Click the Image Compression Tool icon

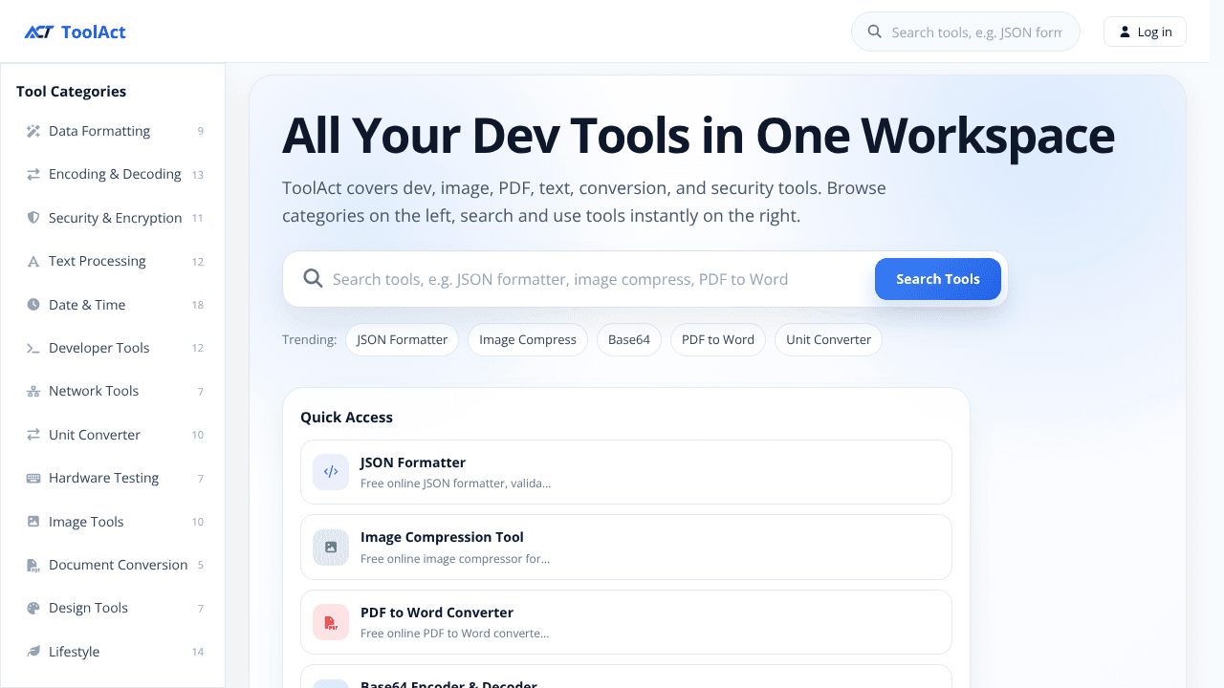click(331, 547)
